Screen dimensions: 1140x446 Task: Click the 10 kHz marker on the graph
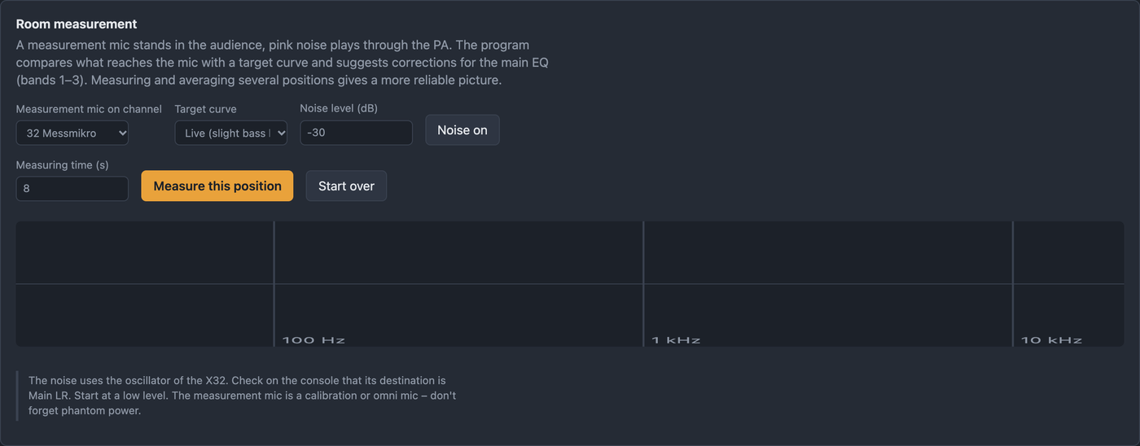pos(1051,339)
